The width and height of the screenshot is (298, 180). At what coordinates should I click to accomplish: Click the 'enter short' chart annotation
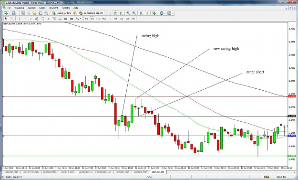click(255, 72)
